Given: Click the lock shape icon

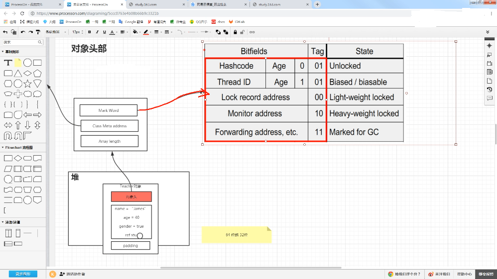Looking at the screenshot, I should (x=235, y=32).
